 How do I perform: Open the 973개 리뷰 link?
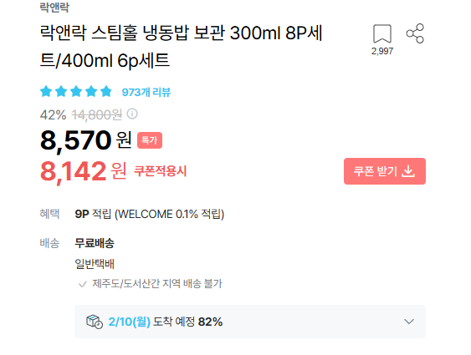tap(146, 92)
